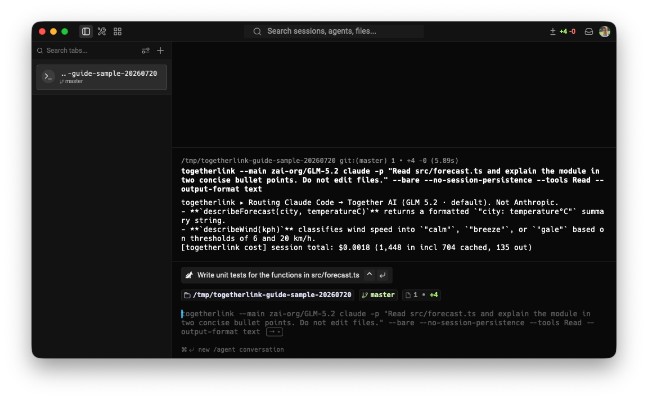Open the tools icon in title bar
648x400 pixels.
102,31
